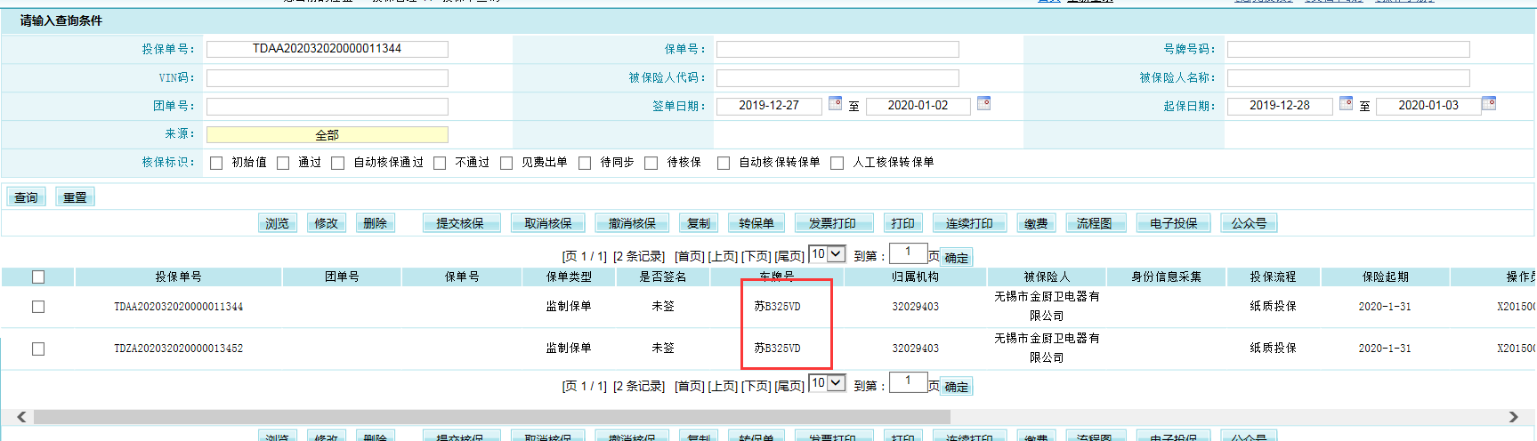Screen dimensions: 1537x441
Task: Select the 见费出单 checkbox
Action: (506, 163)
